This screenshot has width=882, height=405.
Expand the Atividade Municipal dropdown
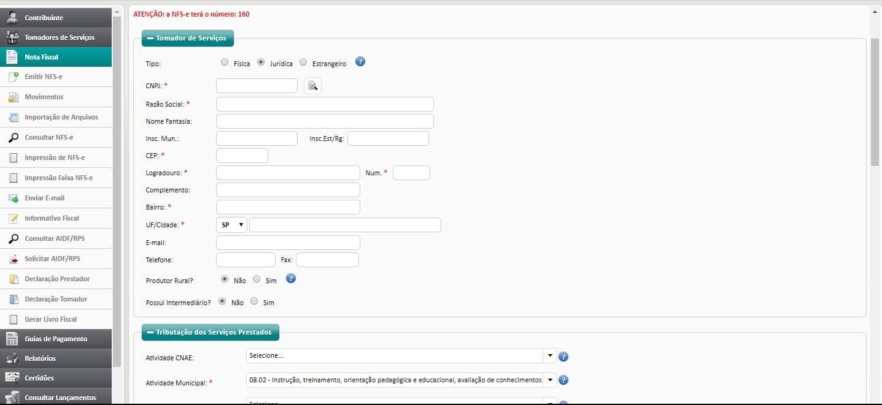pos(550,380)
